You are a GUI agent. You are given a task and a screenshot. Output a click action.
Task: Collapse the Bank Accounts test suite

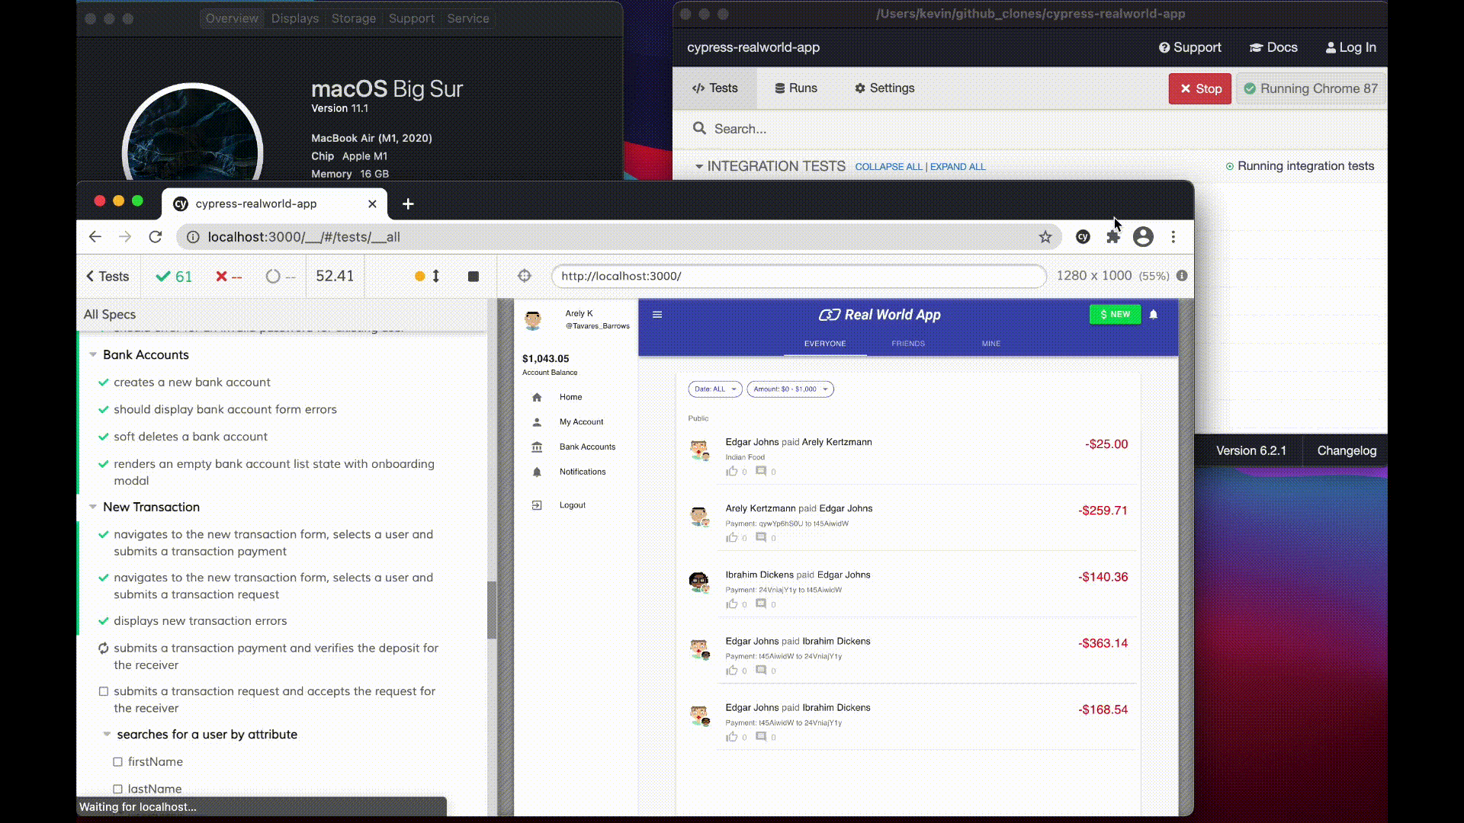tap(93, 354)
